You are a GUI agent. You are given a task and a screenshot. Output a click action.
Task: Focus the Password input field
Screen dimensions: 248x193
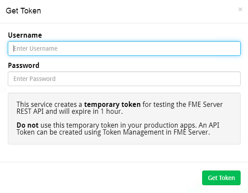point(124,79)
